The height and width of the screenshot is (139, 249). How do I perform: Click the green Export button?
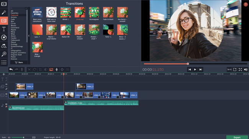[237, 137]
